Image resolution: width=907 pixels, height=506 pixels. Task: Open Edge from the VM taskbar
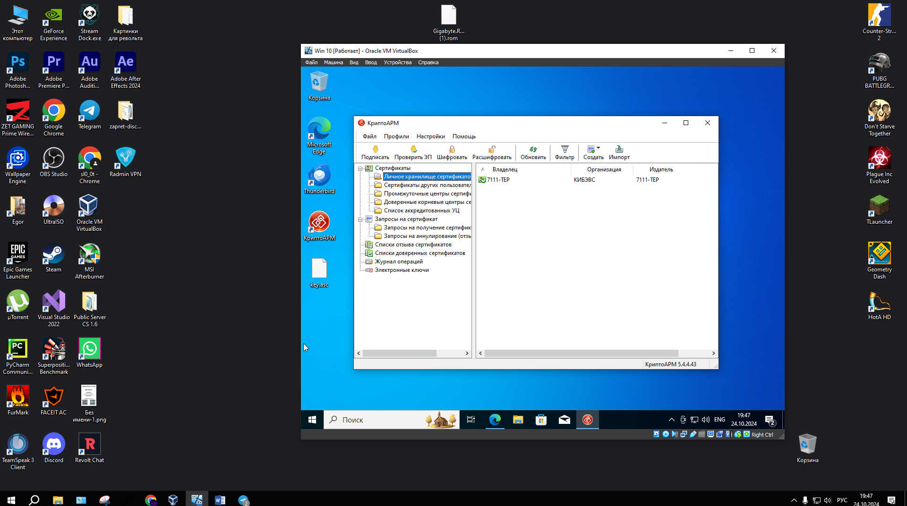point(495,420)
